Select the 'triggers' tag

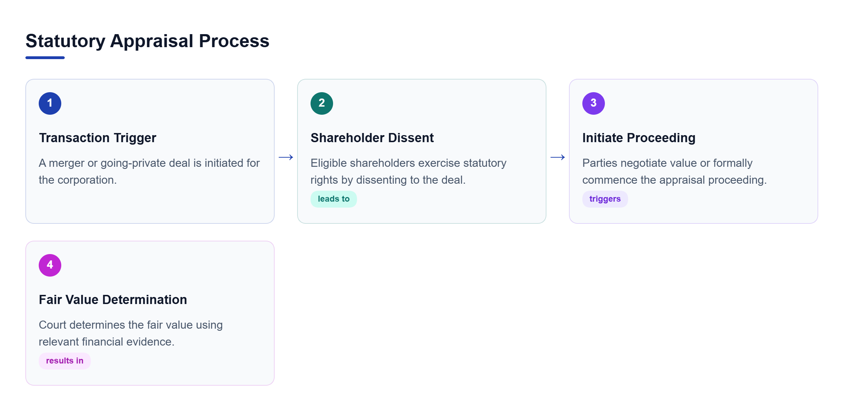[x=605, y=199]
